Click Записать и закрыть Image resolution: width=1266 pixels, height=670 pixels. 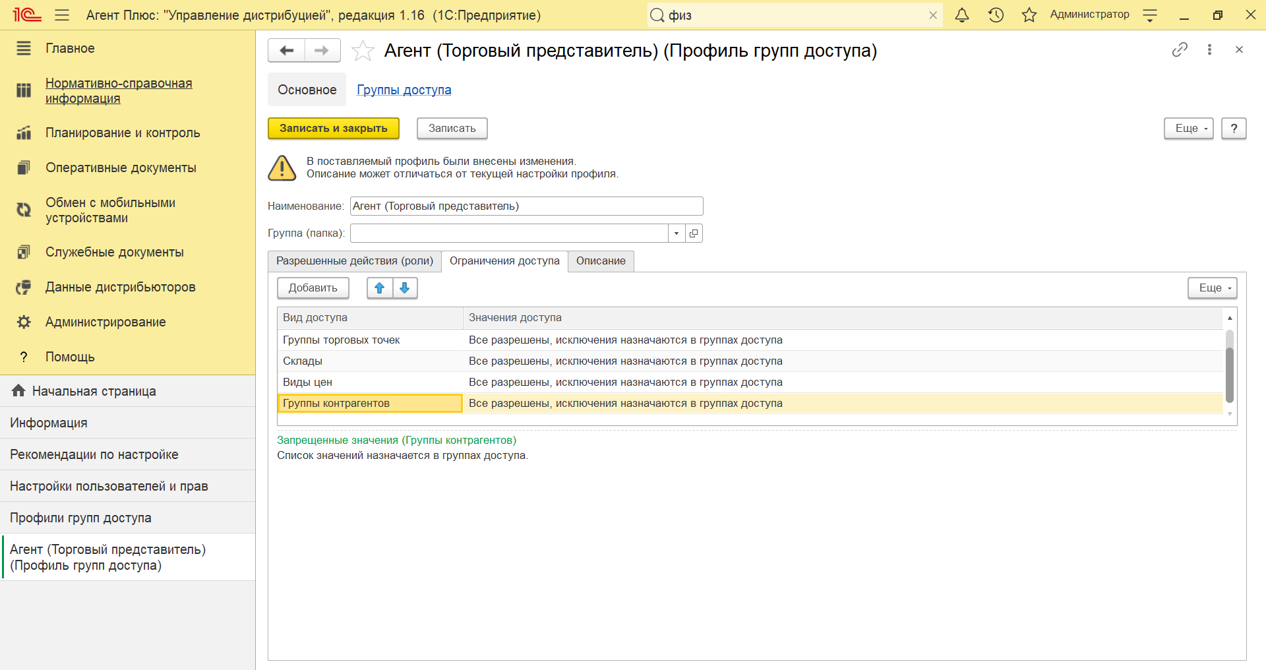(x=334, y=128)
